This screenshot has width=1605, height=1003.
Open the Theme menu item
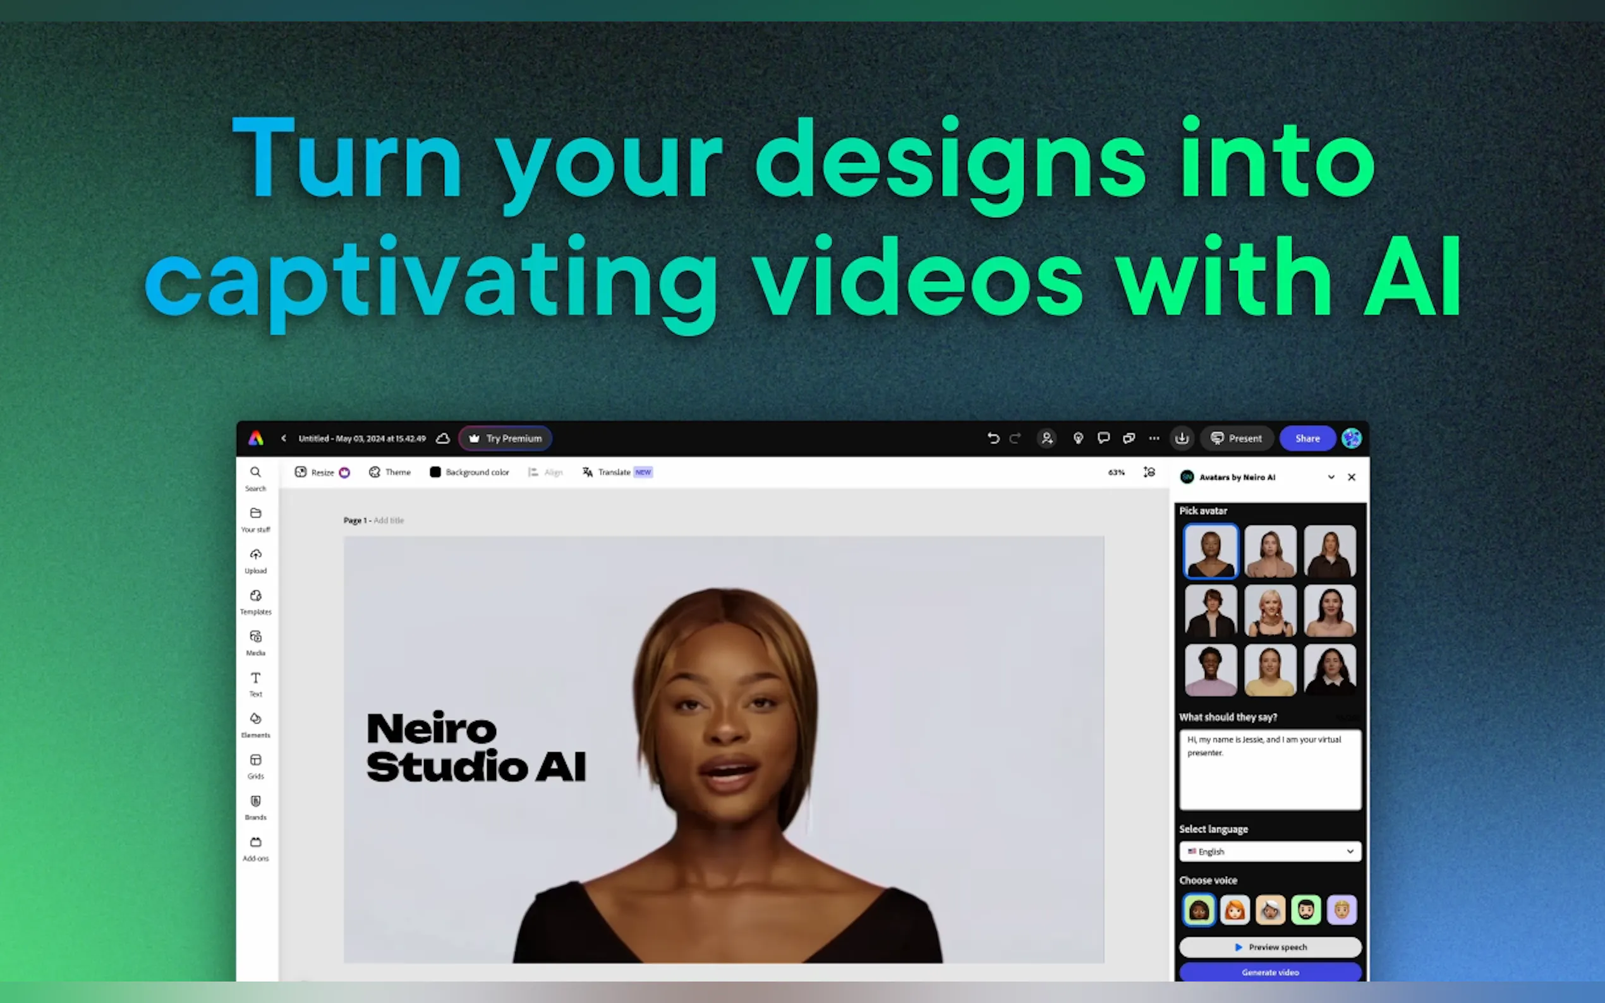(x=390, y=472)
